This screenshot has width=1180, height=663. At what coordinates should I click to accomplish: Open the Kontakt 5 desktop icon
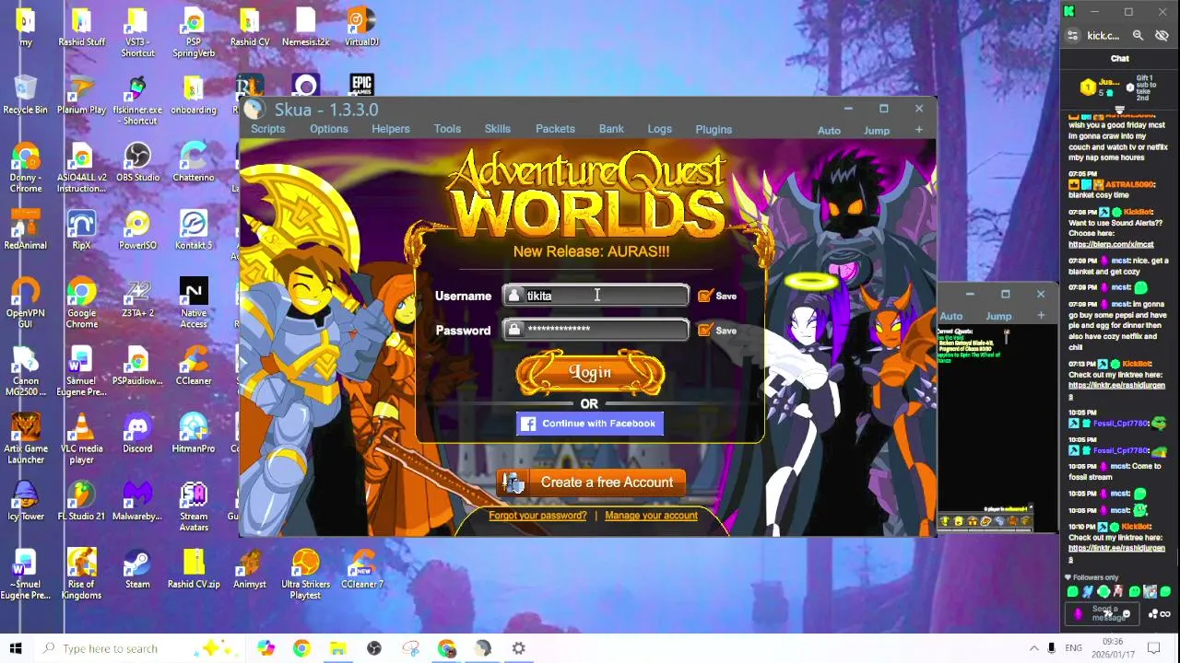tap(194, 230)
